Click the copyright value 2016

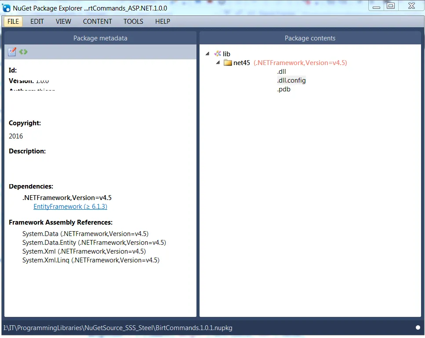click(16, 136)
